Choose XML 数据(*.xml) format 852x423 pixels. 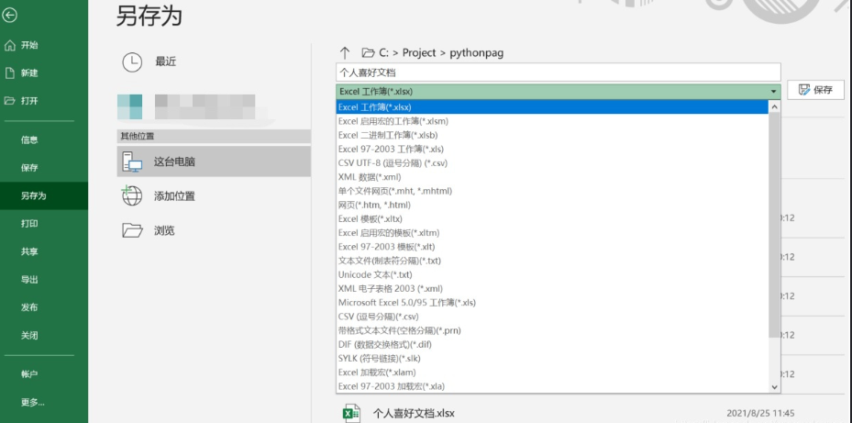(552, 177)
